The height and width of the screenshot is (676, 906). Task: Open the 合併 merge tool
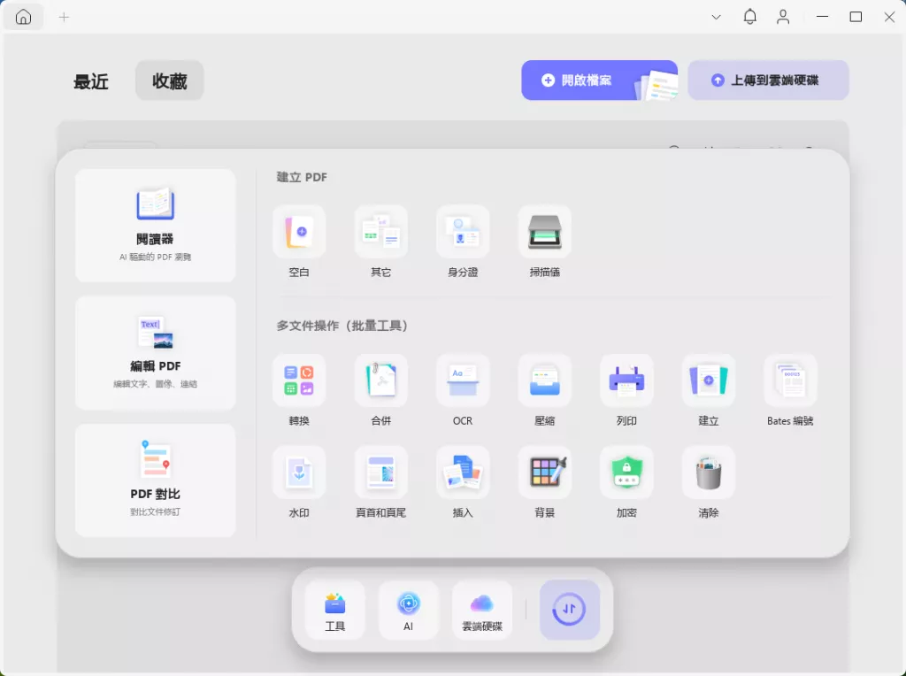pos(380,380)
